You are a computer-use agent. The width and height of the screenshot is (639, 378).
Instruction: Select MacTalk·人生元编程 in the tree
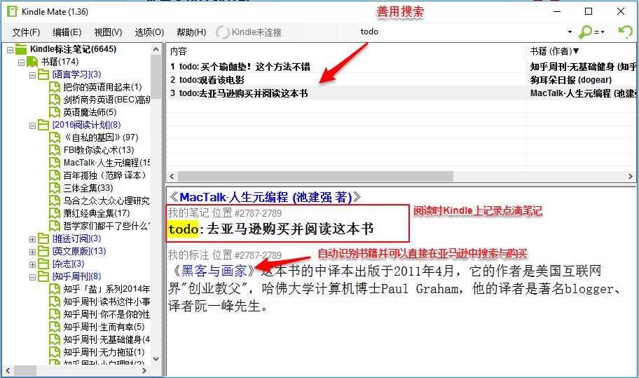tap(106, 163)
